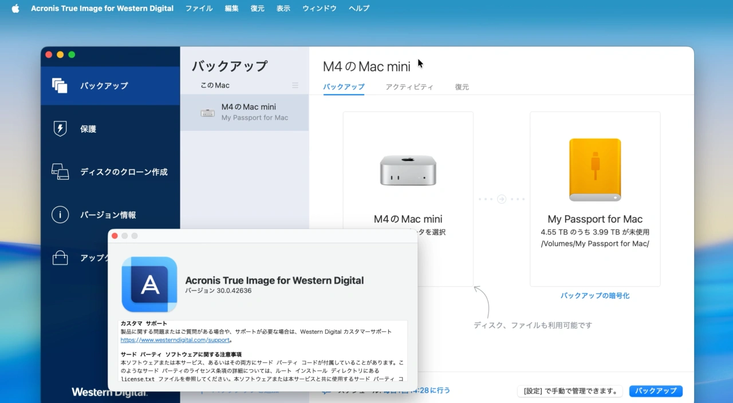Image resolution: width=733 pixels, height=403 pixels.
Task: Click the ディスク、ファイルも利用可能です hint text
Action: coord(533,325)
